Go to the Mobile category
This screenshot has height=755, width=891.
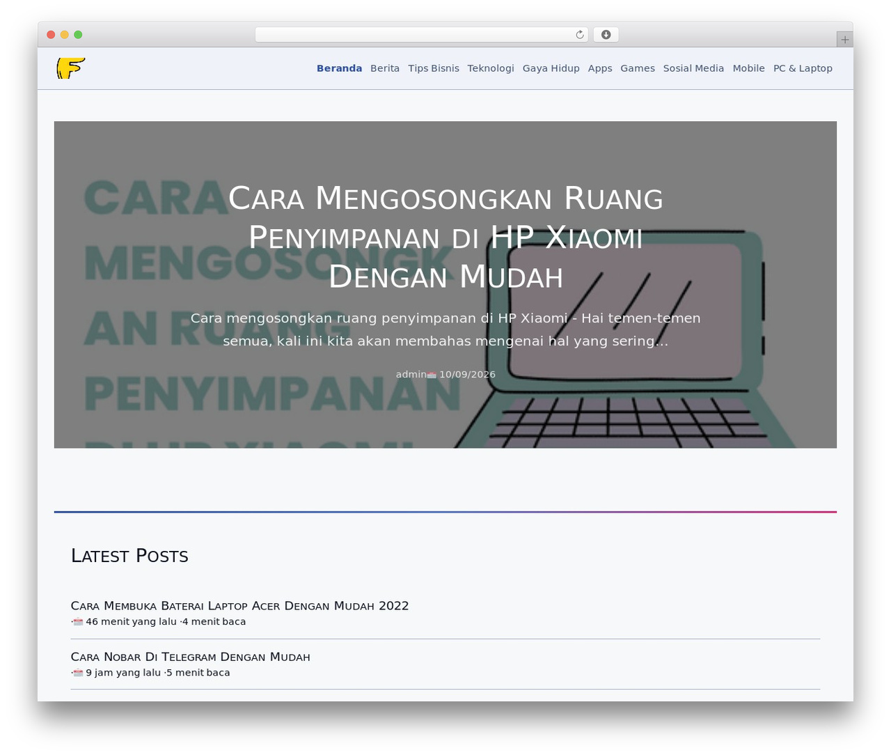coord(748,68)
